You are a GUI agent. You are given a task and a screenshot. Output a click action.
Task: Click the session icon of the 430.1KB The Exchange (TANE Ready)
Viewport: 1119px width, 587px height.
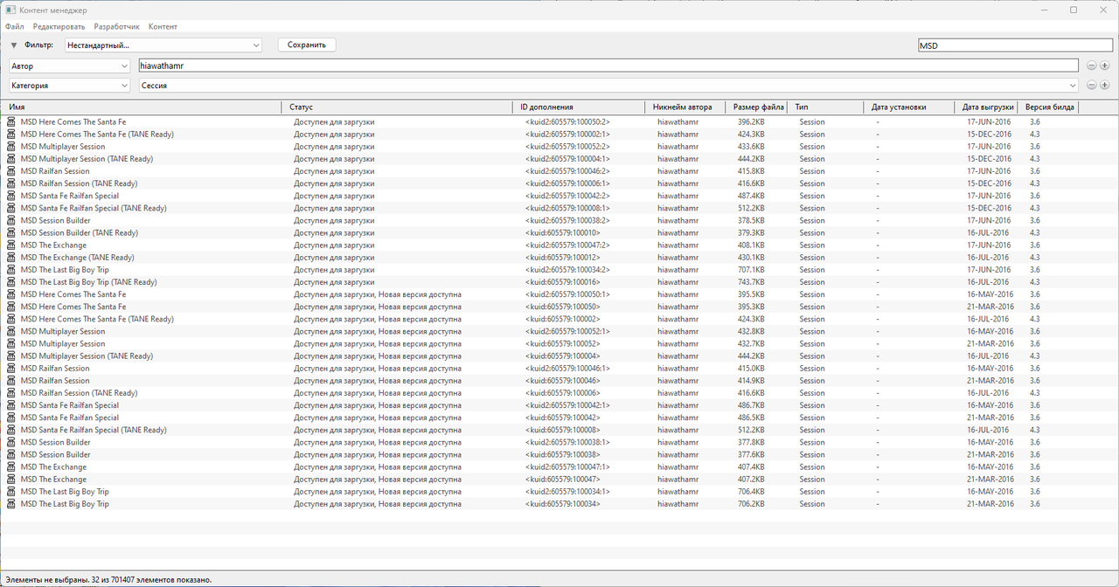(x=12, y=258)
